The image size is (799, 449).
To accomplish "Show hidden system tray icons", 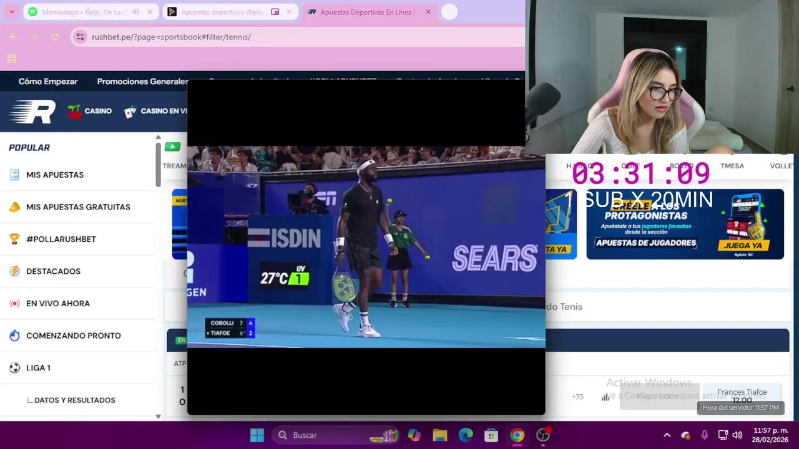I will tap(667, 435).
